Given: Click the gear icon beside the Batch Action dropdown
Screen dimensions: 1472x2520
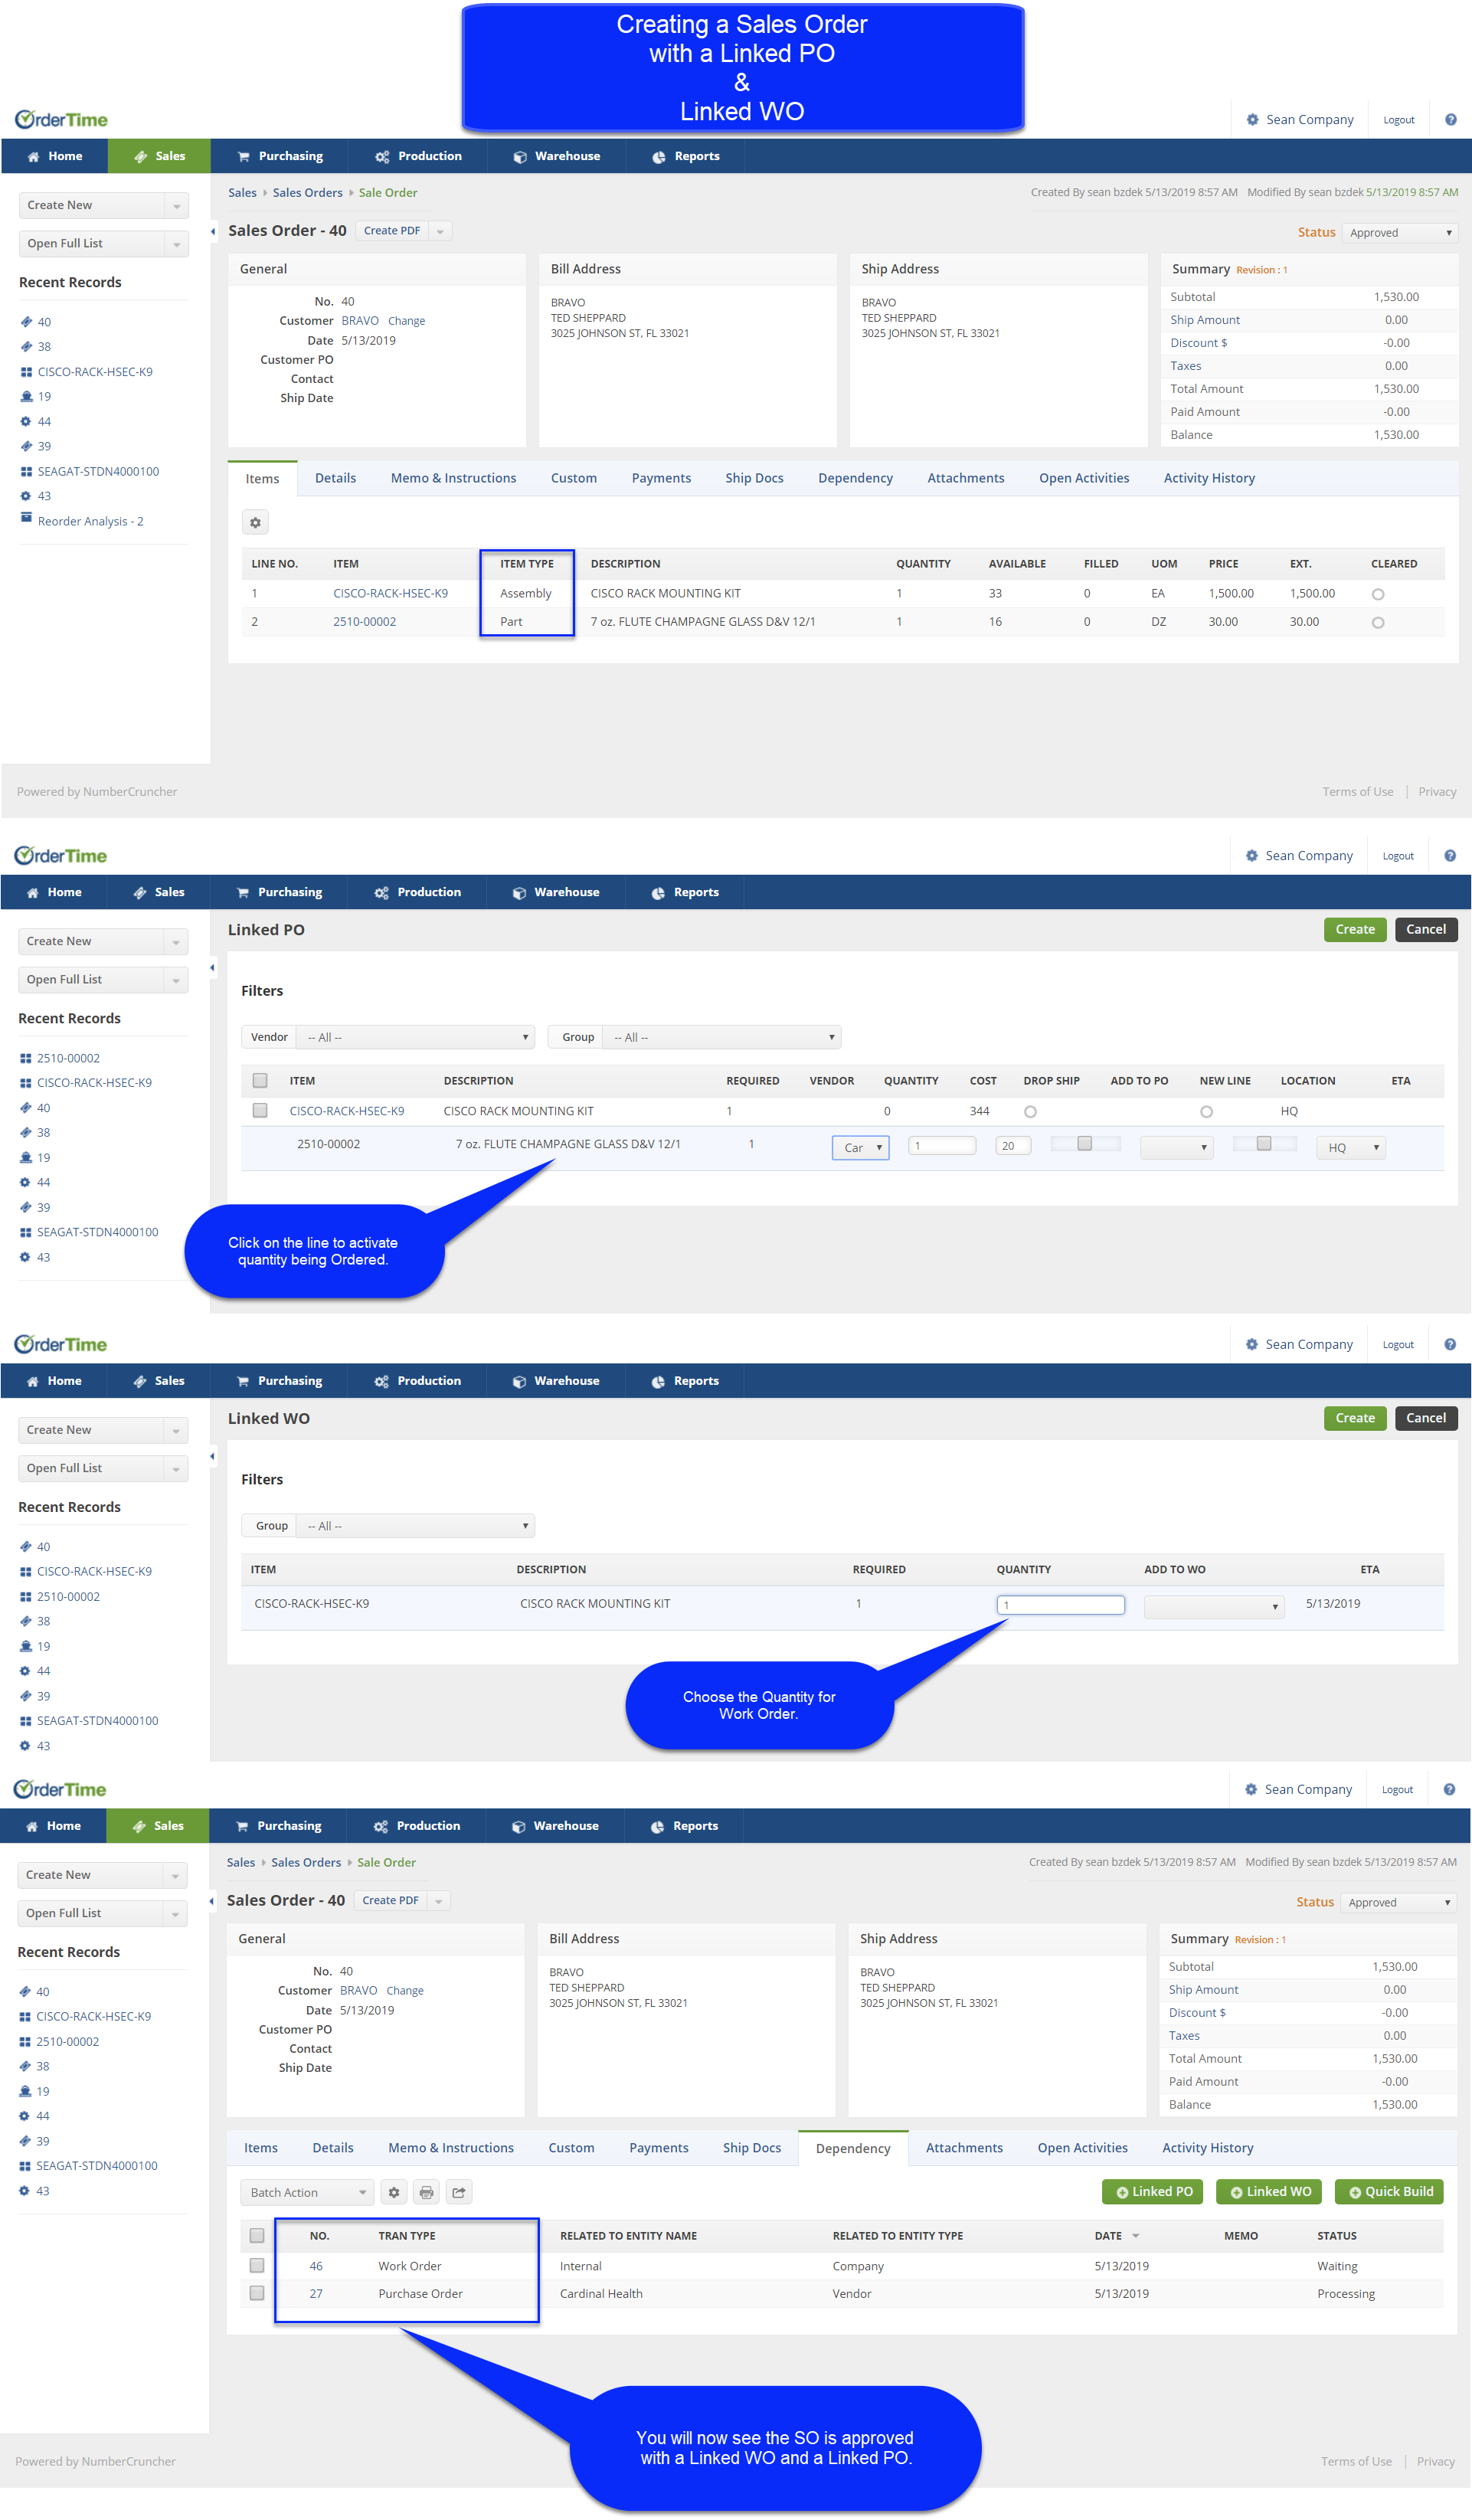Looking at the screenshot, I should tap(394, 2192).
